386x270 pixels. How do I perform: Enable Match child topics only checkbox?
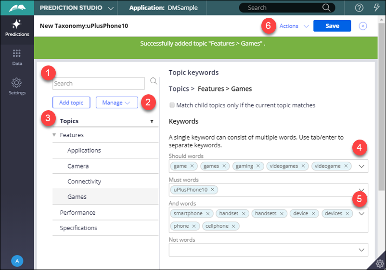[x=172, y=105]
